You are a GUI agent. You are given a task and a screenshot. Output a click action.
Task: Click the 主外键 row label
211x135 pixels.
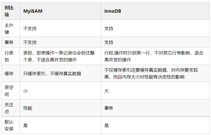click(9, 28)
